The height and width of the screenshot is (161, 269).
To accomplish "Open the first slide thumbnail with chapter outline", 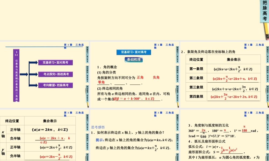I will click(x=44, y=75).
